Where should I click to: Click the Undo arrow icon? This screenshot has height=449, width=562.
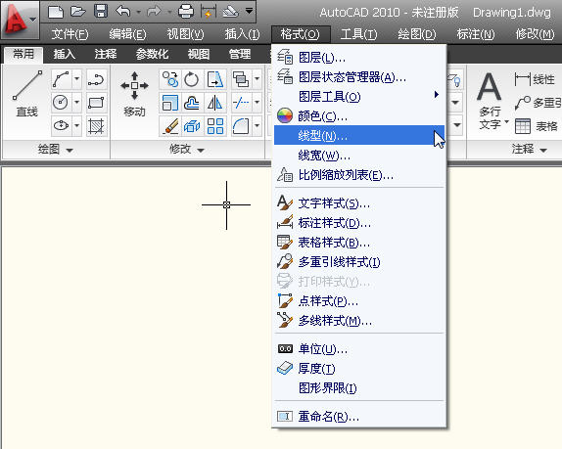point(123,12)
